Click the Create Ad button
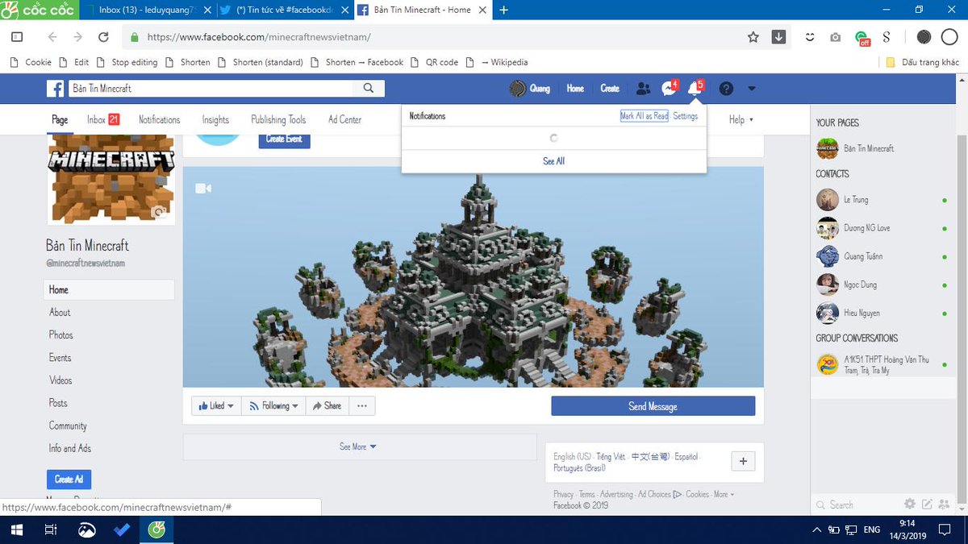Screen dimensions: 968x544 [69, 479]
